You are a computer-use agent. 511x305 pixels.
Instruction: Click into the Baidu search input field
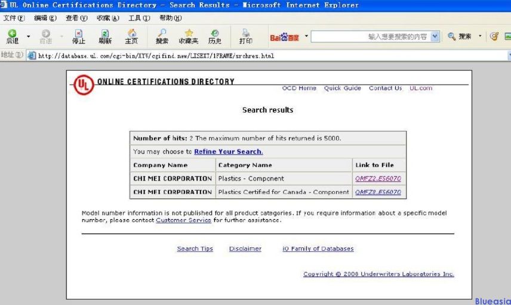tap(370, 37)
